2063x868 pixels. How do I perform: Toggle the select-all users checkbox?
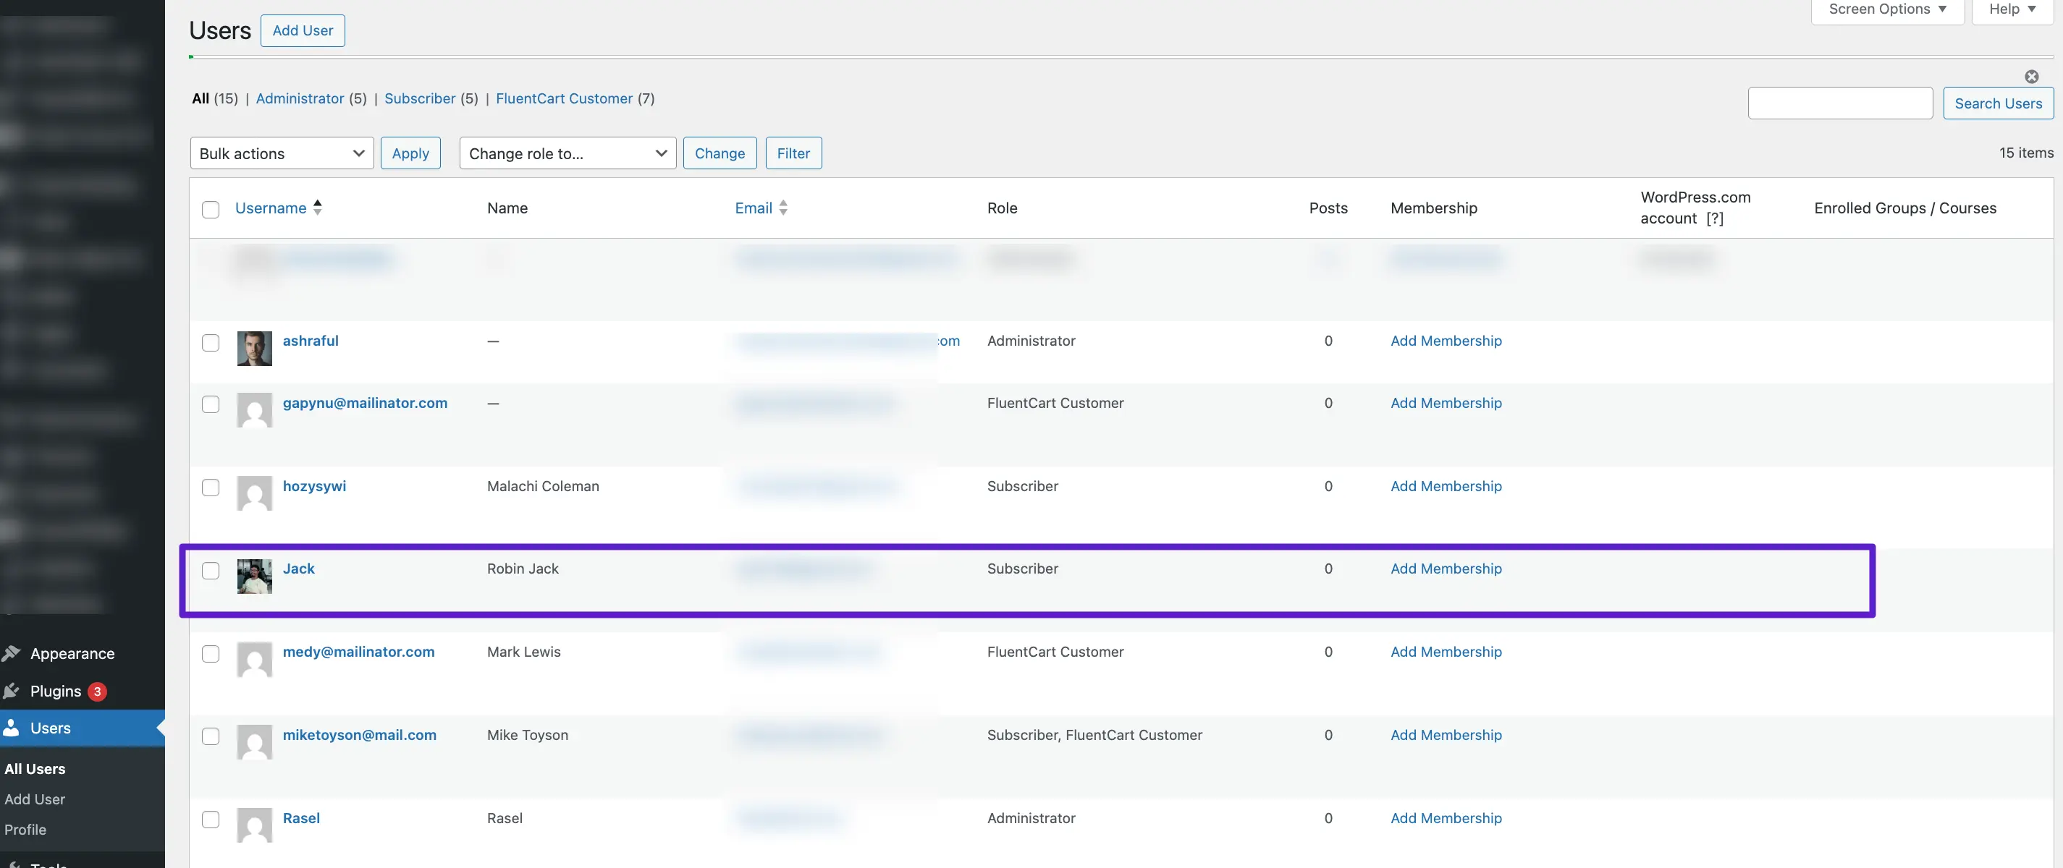click(211, 210)
